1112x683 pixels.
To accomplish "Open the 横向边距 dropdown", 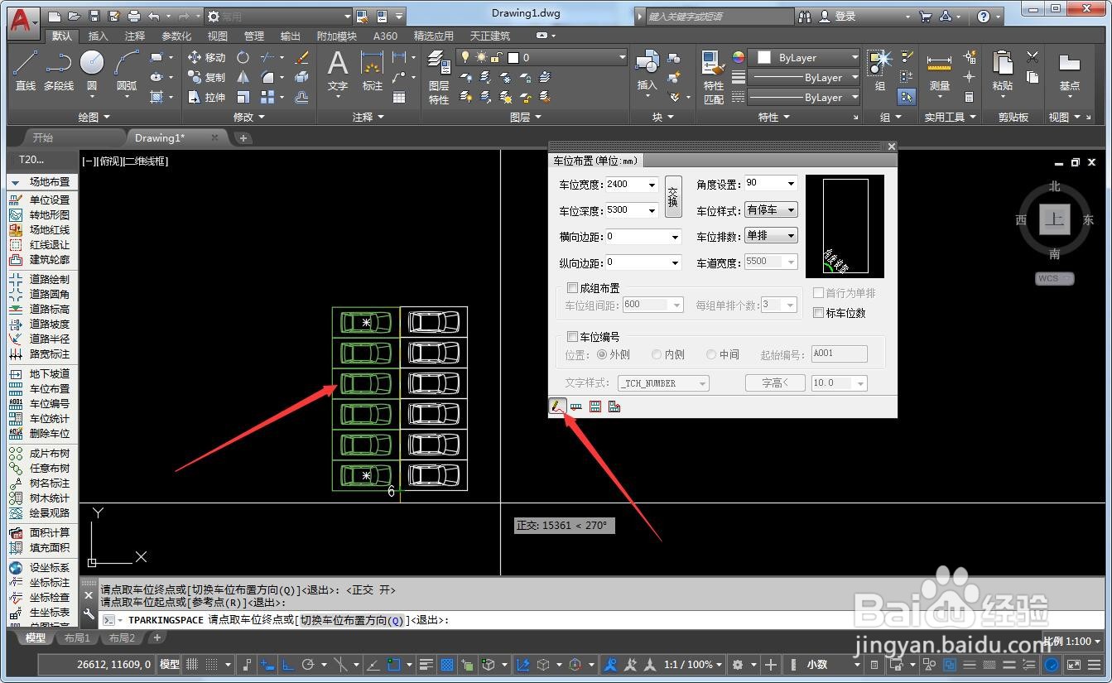I will pyautogui.click(x=675, y=237).
